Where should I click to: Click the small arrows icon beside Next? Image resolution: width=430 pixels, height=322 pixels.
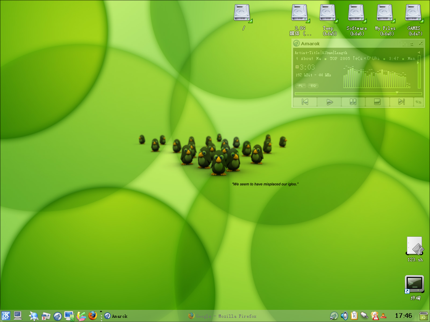coord(418,102)
